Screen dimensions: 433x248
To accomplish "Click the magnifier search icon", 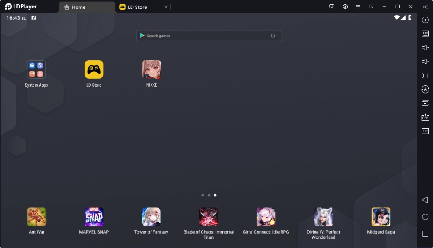I will pos(273,36).
